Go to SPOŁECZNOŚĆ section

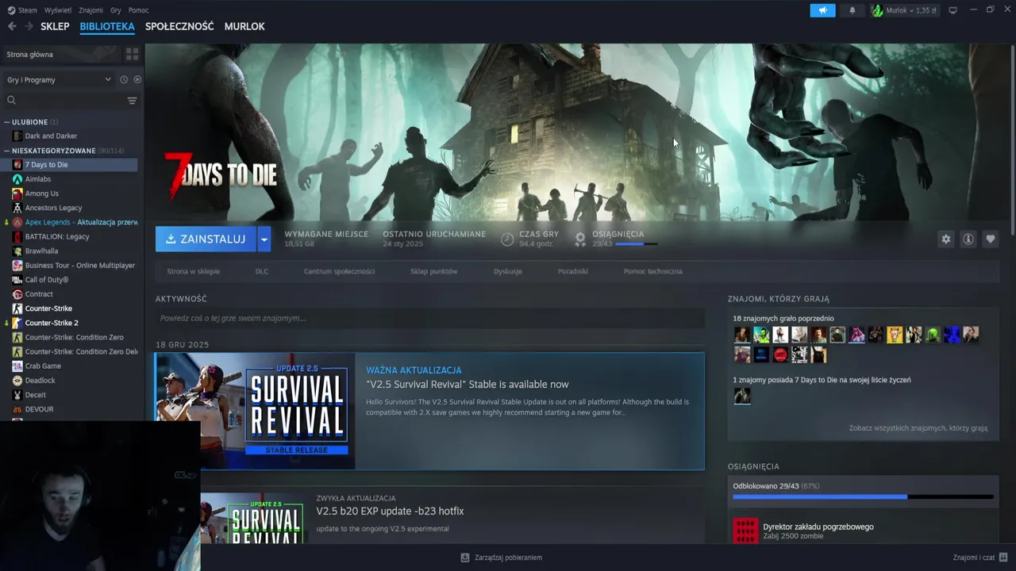pyautogui.click(x=179, y=26)
